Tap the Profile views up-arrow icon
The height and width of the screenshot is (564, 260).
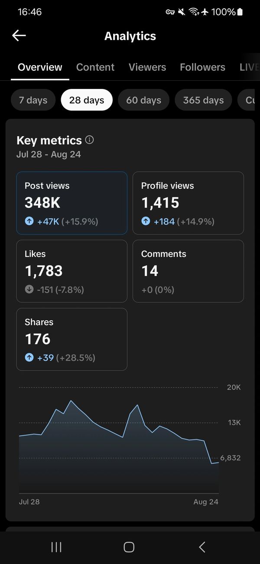click(146, 221)
